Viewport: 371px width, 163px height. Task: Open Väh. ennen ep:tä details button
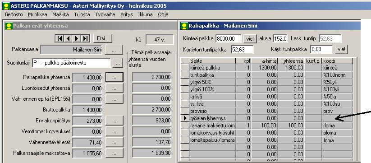pyautogui.click(x=115, y=99)
